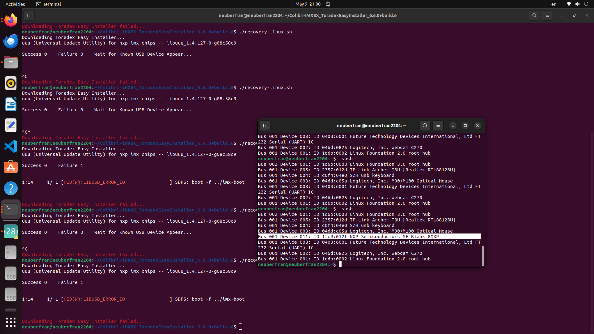Click the large terminal window title text

point(308,15)
